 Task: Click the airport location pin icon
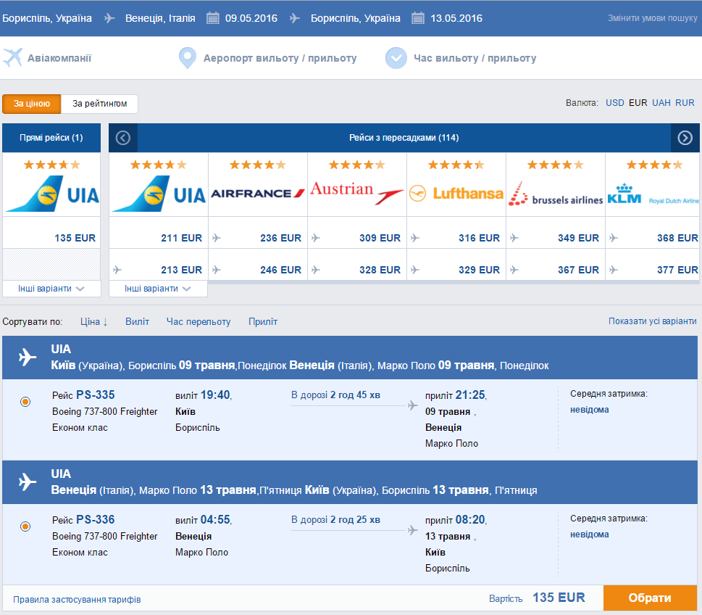[x=187, y=58]
